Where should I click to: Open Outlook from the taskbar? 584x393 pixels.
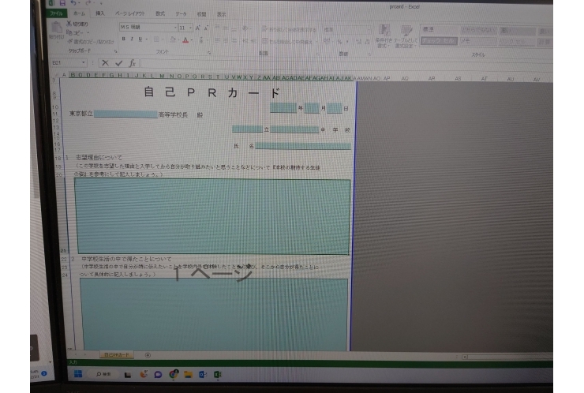pos(203,374)
